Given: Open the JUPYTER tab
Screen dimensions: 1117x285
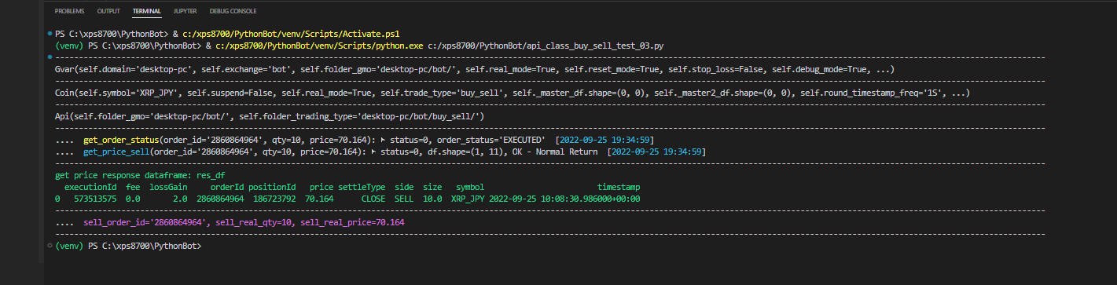Looking at the screenshot, I should click(x=185, y=12).
